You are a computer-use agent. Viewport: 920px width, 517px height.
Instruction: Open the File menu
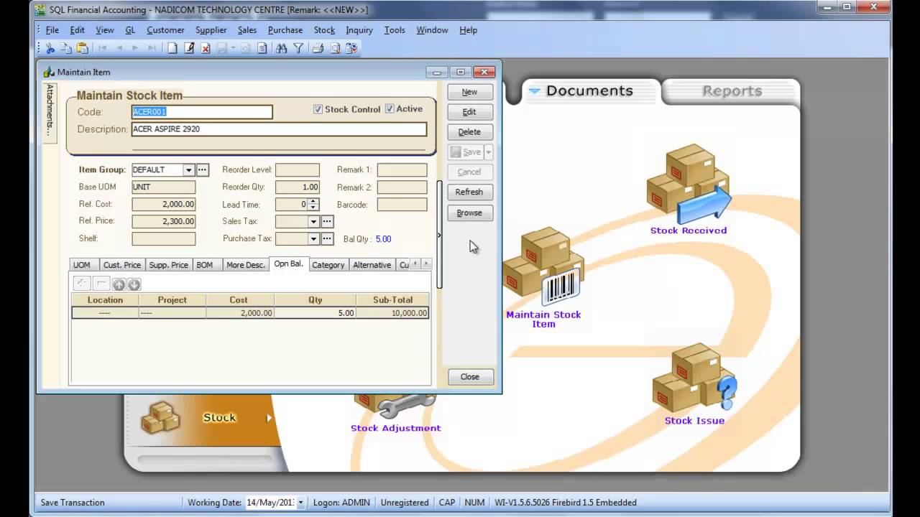[x=52, y=30]
